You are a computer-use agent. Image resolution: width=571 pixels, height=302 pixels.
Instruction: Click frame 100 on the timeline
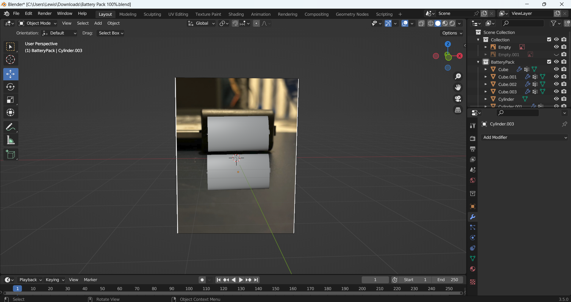tap(189, 289)
